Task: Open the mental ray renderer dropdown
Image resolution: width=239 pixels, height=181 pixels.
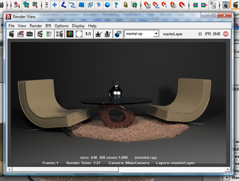Action: (x=156, y=34)
